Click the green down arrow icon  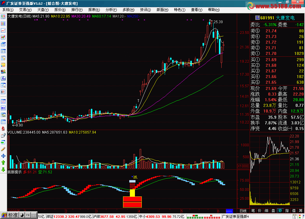(3, 169)
